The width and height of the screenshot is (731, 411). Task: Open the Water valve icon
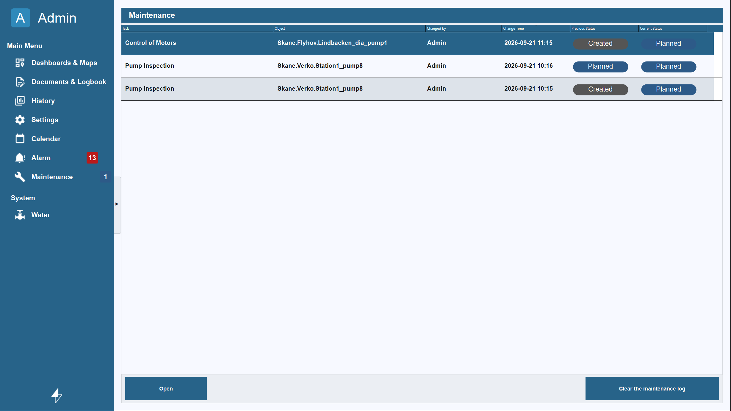click(x=20, y=215)
